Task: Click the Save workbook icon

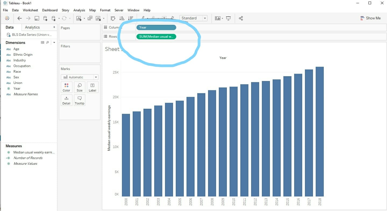Action: 37,18
